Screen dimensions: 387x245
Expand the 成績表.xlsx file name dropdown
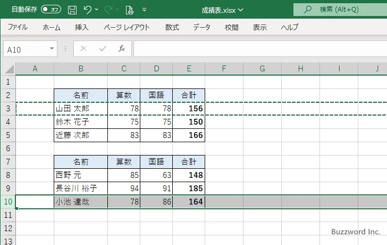241,10
